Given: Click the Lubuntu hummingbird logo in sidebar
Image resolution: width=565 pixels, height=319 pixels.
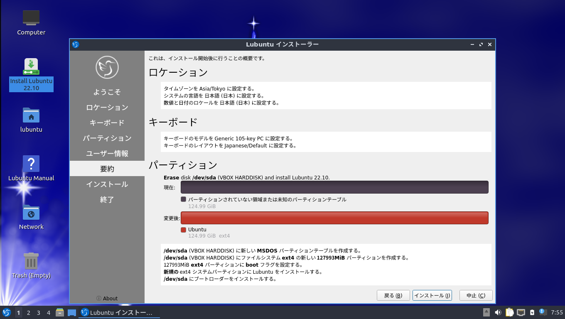Looking at the screenshot, I should point(107,67).
